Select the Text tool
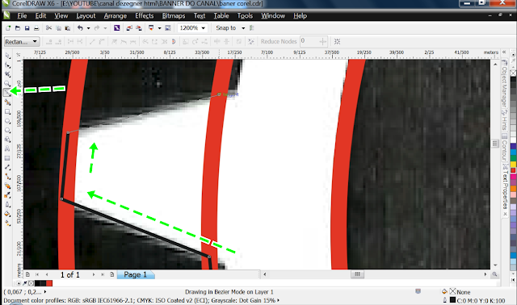This screenshot has width=517, height=305. [x=7, y=149]
